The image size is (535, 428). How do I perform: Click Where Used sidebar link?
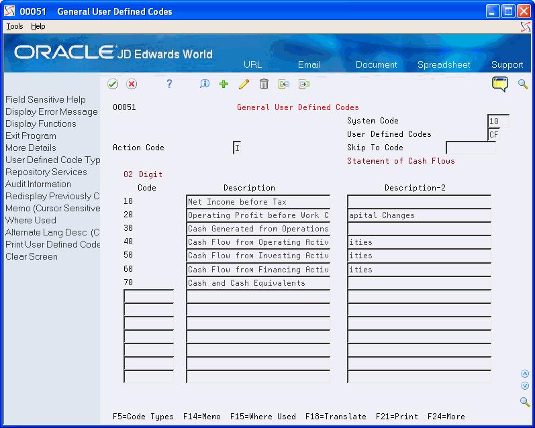[31, 220]
